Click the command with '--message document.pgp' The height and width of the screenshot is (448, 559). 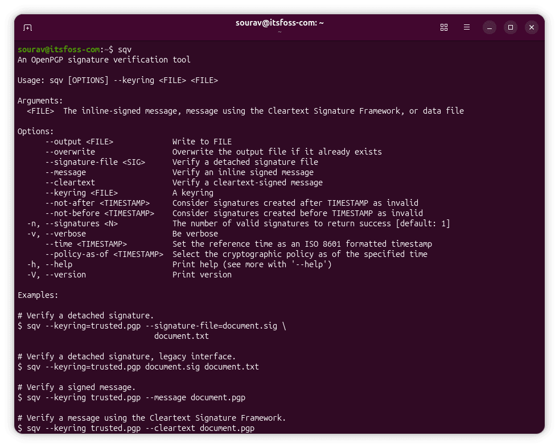click(131, 398)
